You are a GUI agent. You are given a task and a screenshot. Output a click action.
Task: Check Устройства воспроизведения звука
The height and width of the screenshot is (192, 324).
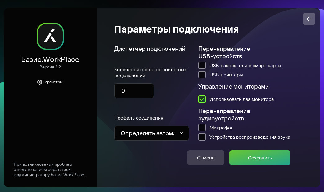tap(202, 137)
